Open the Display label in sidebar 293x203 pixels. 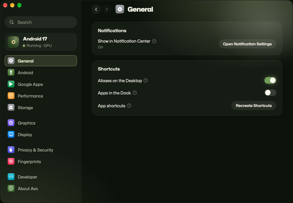coord(25,135)
